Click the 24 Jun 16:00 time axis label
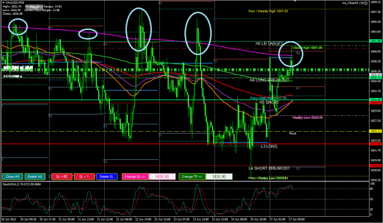 tap(259, 219)
